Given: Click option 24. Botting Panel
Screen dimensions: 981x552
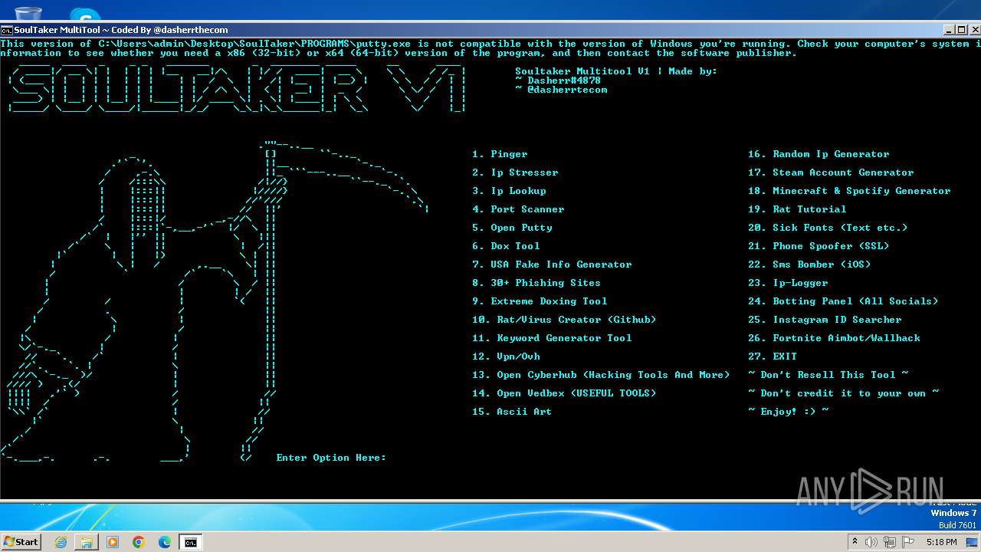Looking at the screenshot, I should (x=843, y=301).
